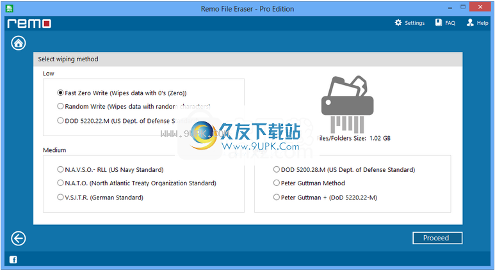This screenshot has width=495, height=271.
Task: Select DOD 5200.28.M Defense Standard
Action: (x=344, y=169)
